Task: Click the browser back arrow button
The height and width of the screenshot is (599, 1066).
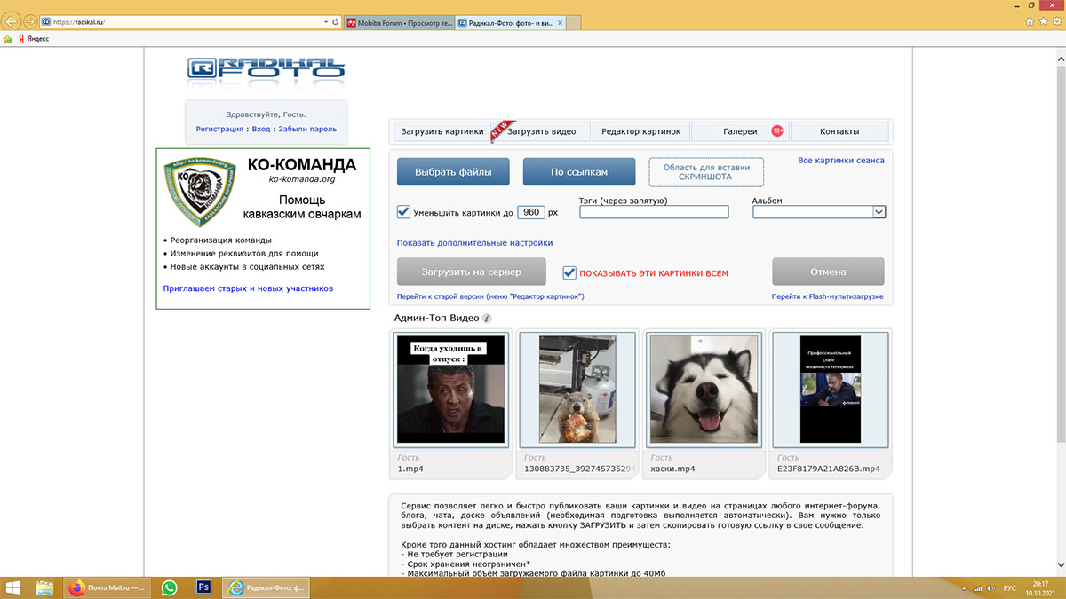Action: 12,21
